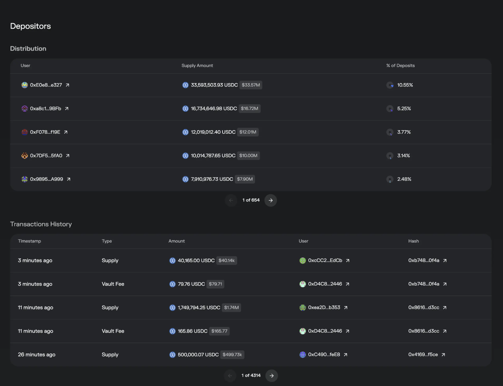Click 'Vault Fee' type in 79.76 USDC row
The image size is (503, 386).
(x=113, y=284)
